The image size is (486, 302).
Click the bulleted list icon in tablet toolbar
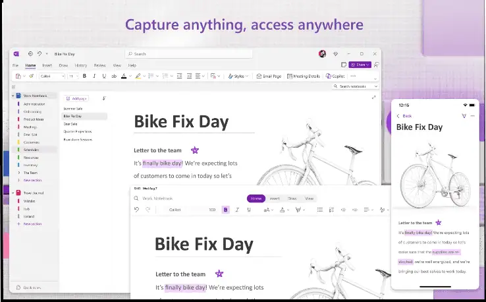tap(319, 210)
